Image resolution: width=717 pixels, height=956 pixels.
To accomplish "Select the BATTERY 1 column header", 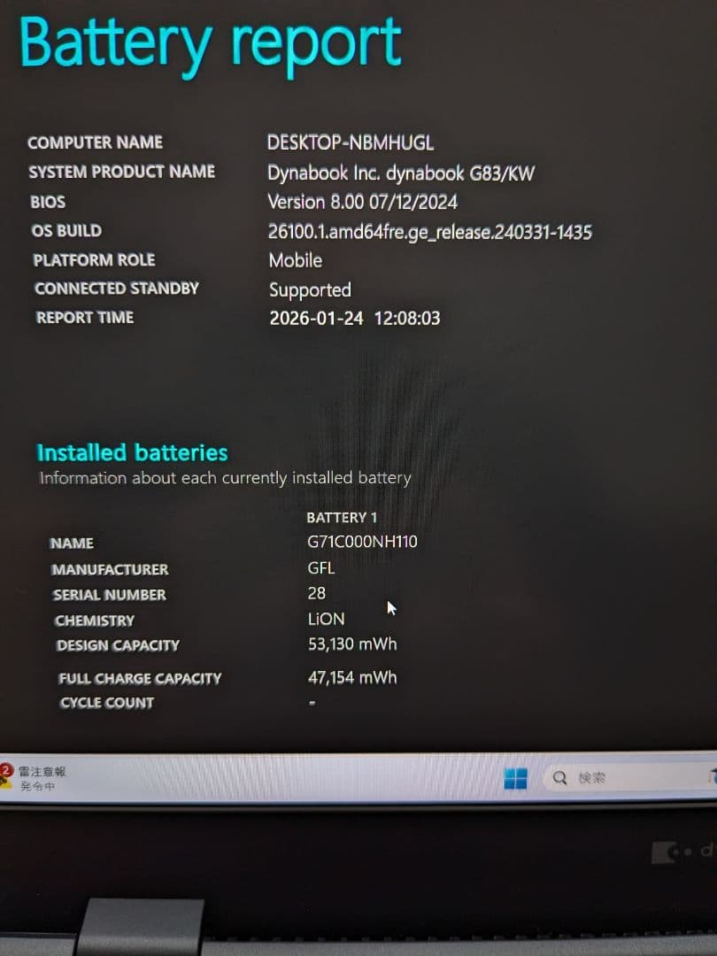I will 344,517.
